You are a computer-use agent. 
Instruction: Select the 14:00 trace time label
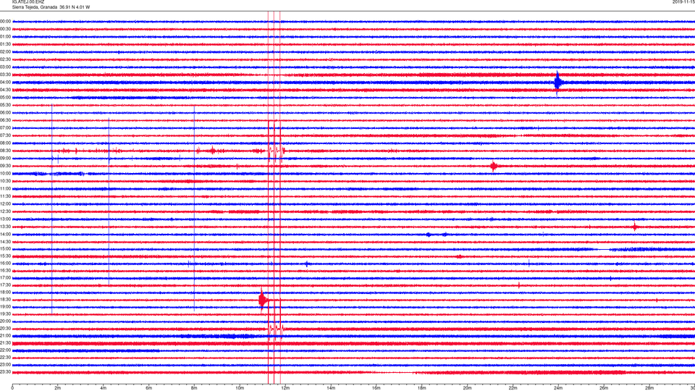click(x=6, y=234)
